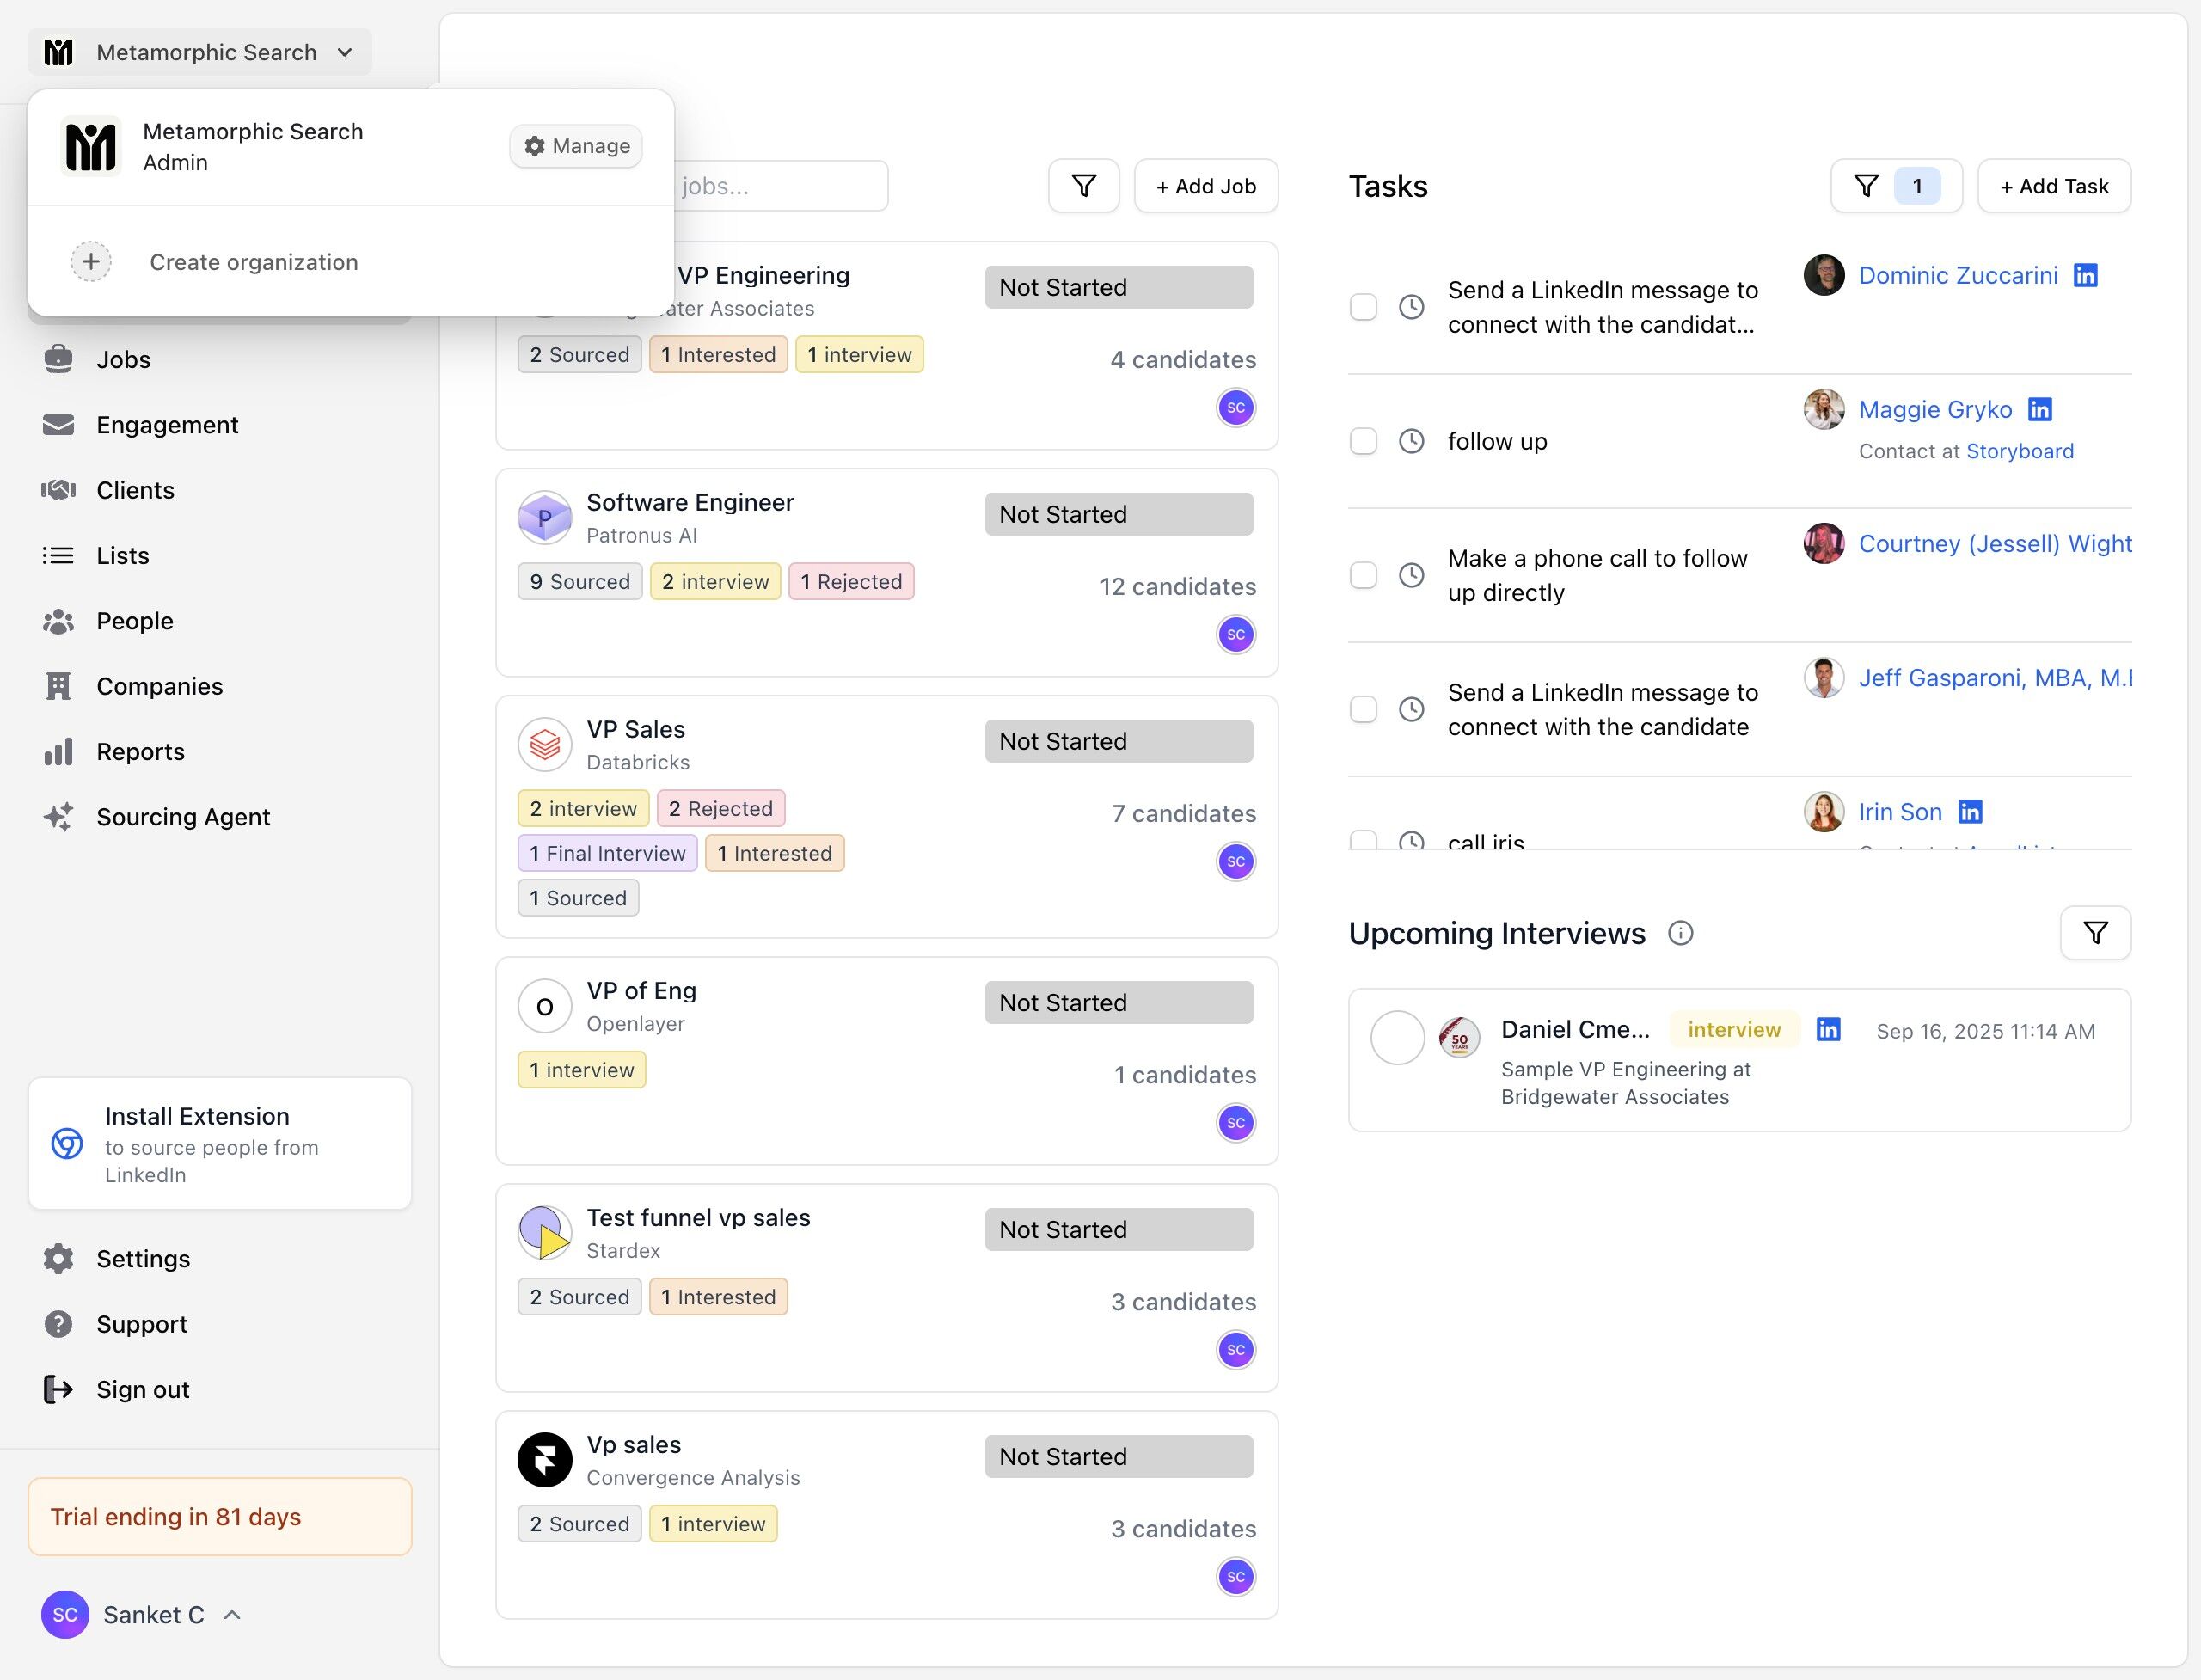This screenshot has width=2201, height=1680.
Task: Click clock icon on follow up task
Action: [1411, 441]
